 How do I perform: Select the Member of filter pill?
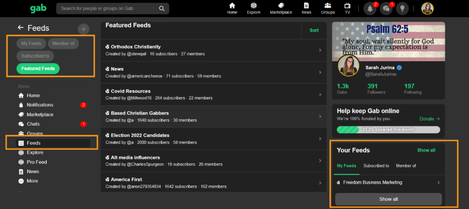63,43
